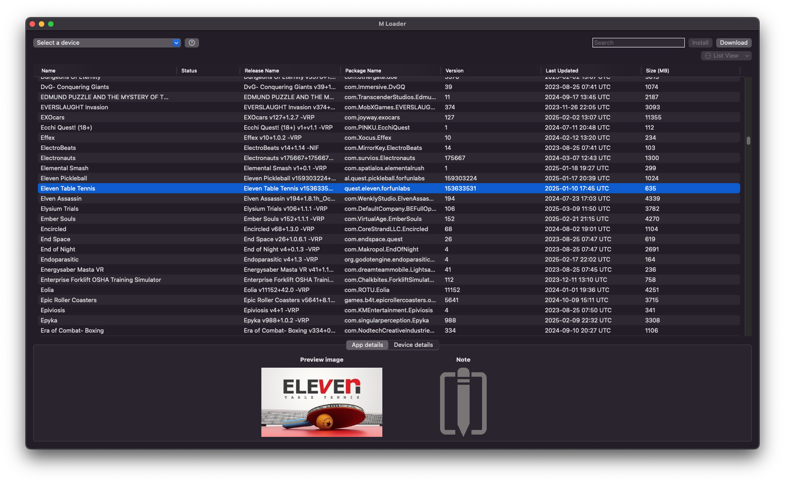Image resolution: width=785 pixels, height=483 pixels.
Task: Select the Ember Souls row
Action: click(x=389, y=219)
